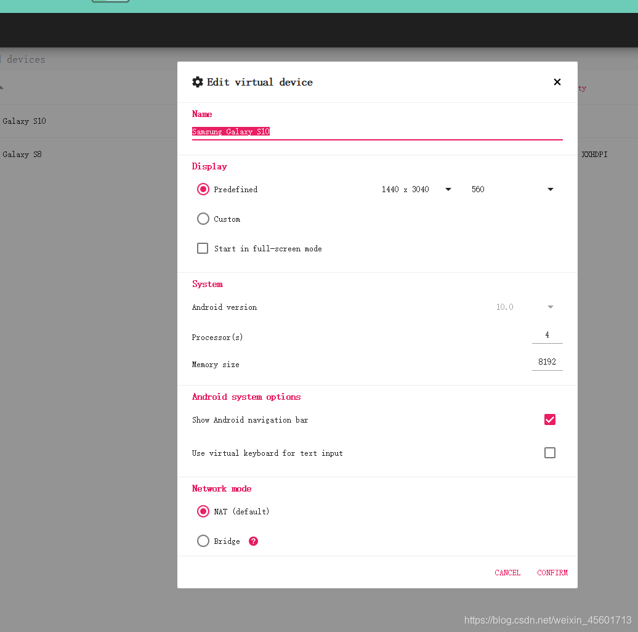Open the 1440 x 3040 resolution dropdown
638x632 pixels.
417,189
